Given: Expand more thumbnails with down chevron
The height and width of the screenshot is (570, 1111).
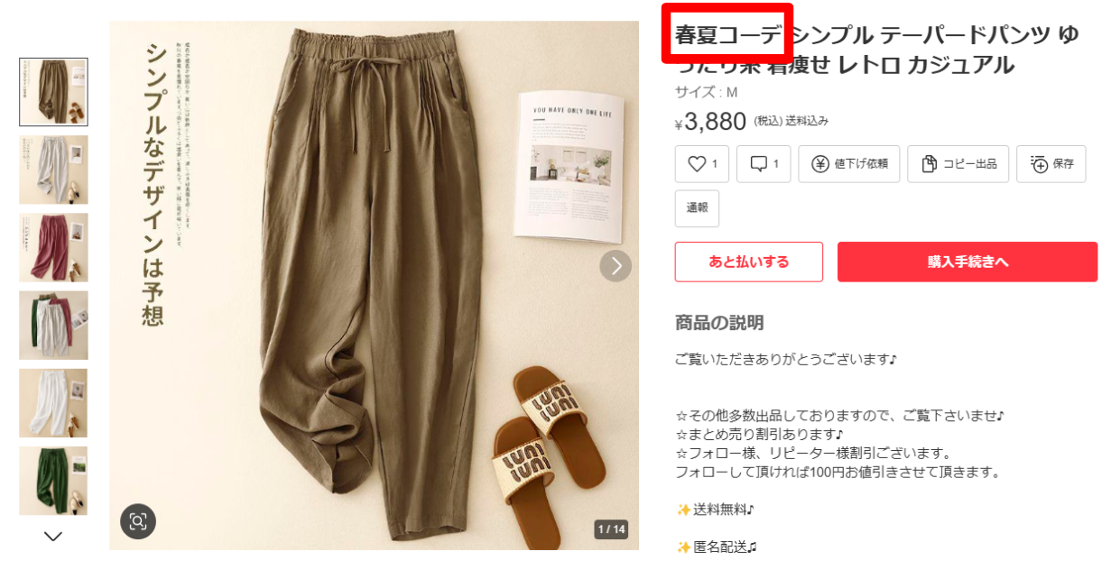Looking at the screenshot, I should [x=53, y=537].
